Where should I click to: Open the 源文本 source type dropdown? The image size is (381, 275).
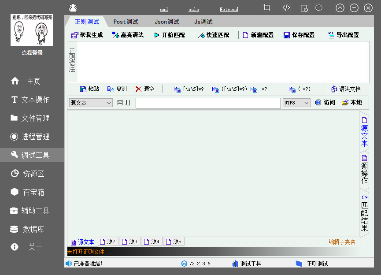pyautogui.click(x=91, y=103)
